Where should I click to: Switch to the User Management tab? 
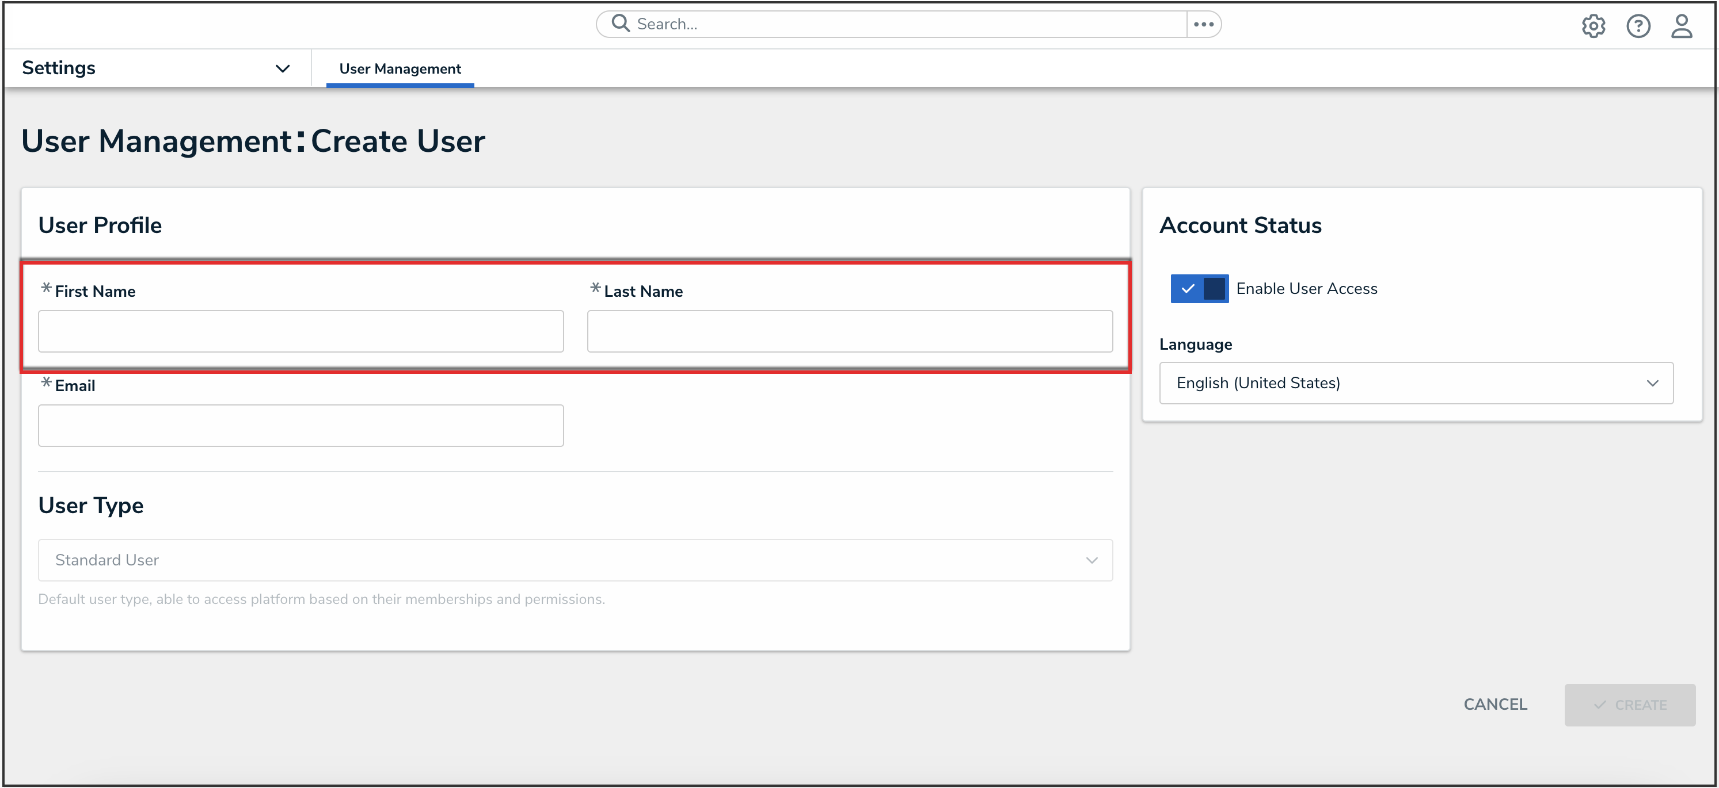400,68
